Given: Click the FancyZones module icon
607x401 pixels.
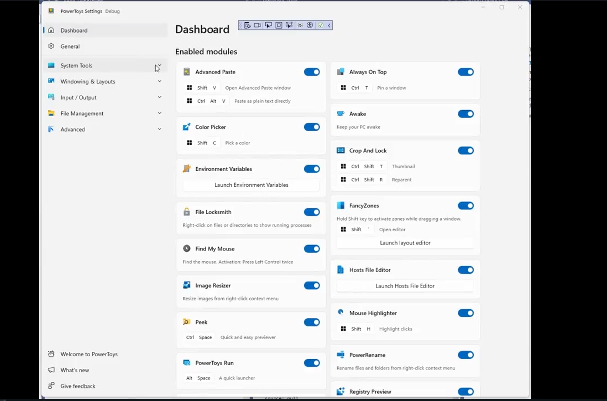Looking at the screenshot, I should pos(341,206).
